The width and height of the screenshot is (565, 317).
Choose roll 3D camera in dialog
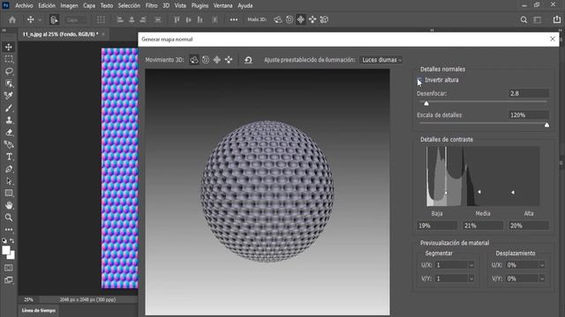click(x=206, y=60)
